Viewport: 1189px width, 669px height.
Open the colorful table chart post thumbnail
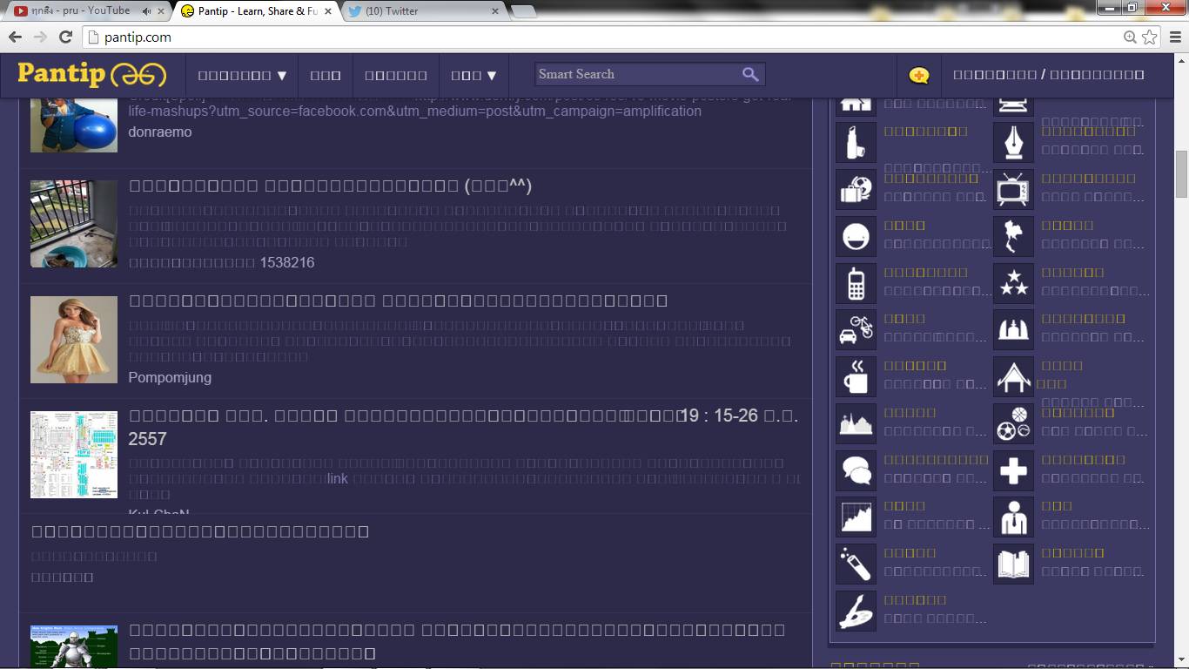pos(74,455)
